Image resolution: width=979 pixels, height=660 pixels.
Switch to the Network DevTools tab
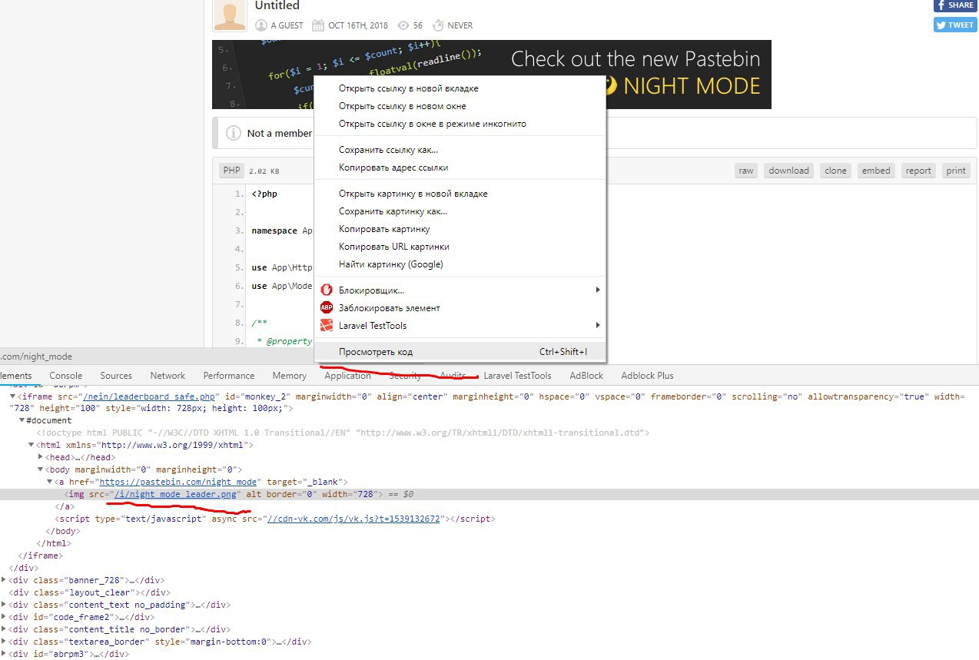point(168,376)
